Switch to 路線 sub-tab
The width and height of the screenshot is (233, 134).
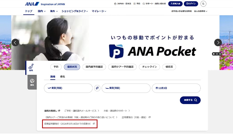[53, 77]
